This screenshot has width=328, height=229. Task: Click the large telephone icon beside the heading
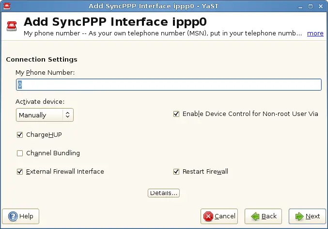point(12,27)
